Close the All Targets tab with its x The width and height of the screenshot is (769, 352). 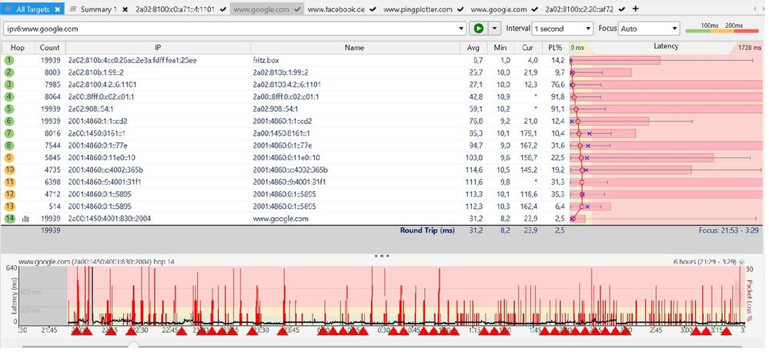[x=57, y=9]
